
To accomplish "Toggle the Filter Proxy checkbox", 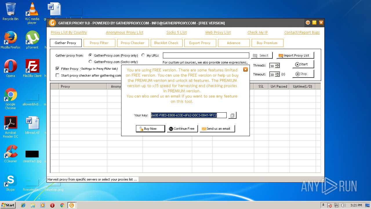I will click(57, 69).
